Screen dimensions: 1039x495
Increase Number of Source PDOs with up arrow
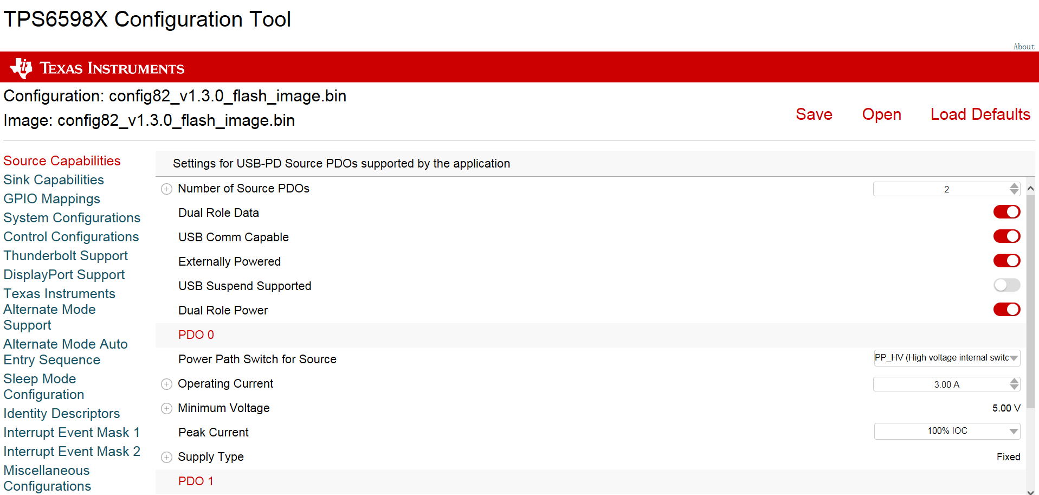[x=1014, y=185]
